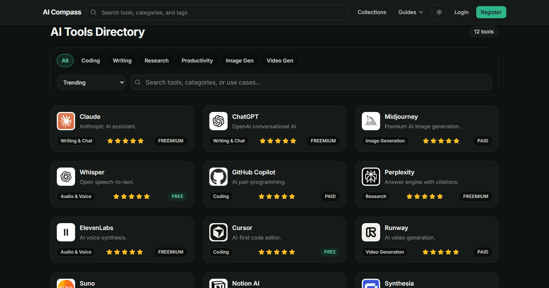Click the 12 tools count badge
Screen dimensions: 549x288
pos(484,32)
